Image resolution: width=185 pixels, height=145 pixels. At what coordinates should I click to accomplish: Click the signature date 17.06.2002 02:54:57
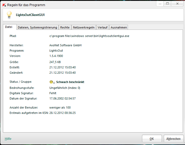[62, 98]
